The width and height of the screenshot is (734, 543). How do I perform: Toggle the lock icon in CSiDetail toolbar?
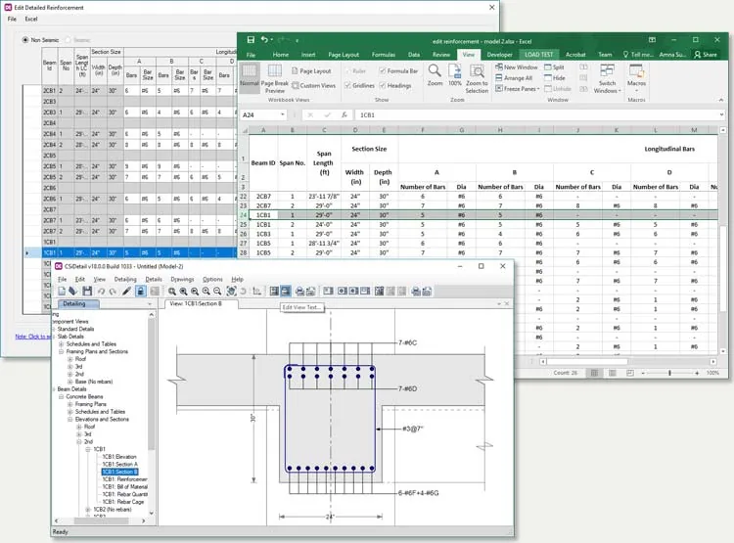[x=140, y=292]
